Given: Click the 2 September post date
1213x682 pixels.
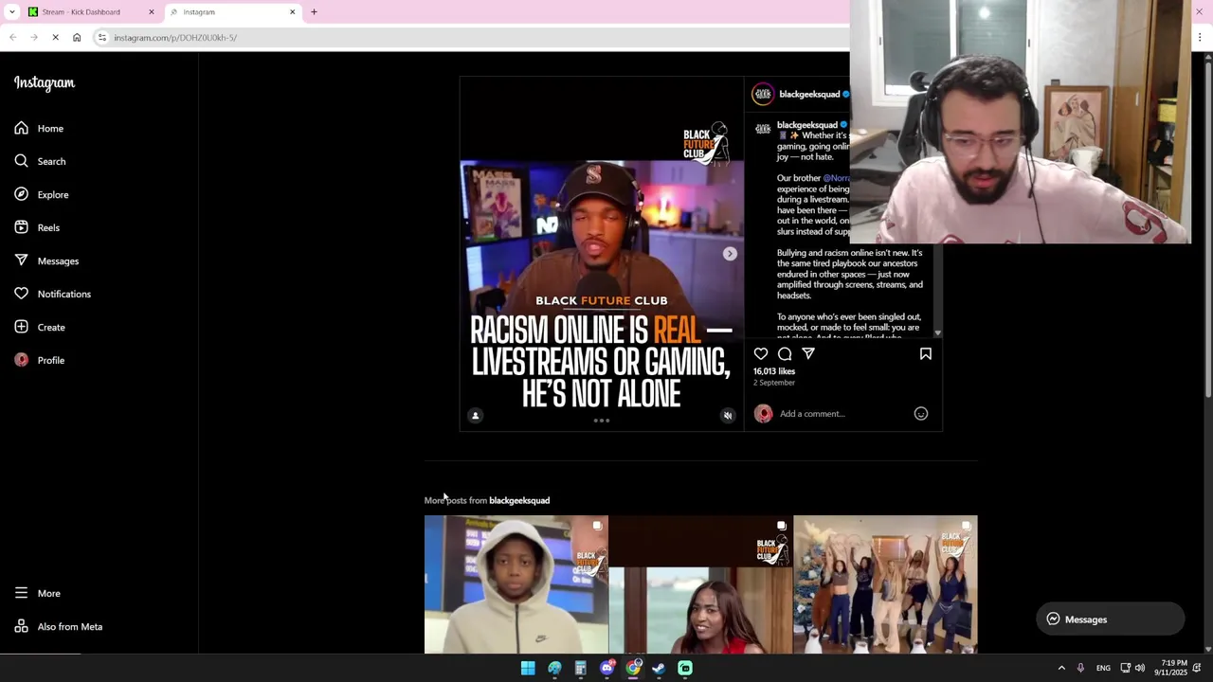Looking at the screenshot, I should (774, 383).
